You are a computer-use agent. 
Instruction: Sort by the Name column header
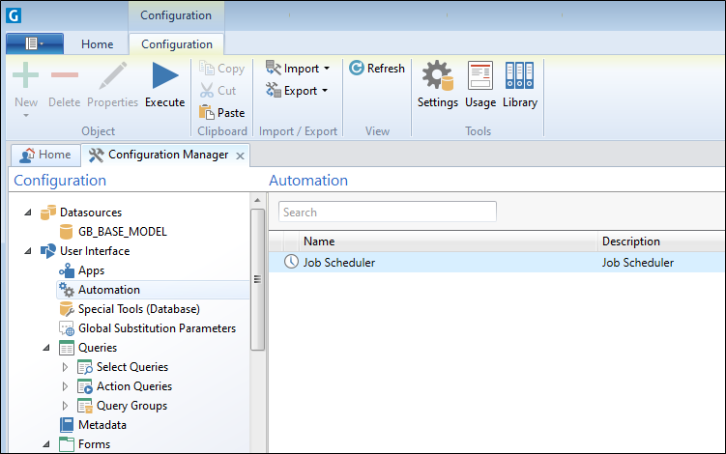pos(449,241)
